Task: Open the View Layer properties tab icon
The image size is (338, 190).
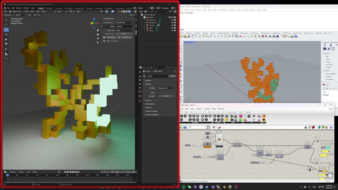Action: tap(140, 84)
